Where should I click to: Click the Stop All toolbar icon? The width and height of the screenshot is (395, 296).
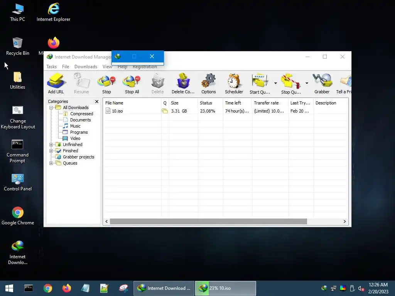pos(132,84)
